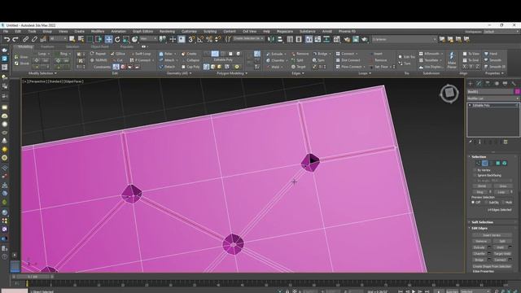
Task: Click the Remove button in Edit Edges
Action: point(481,241)
